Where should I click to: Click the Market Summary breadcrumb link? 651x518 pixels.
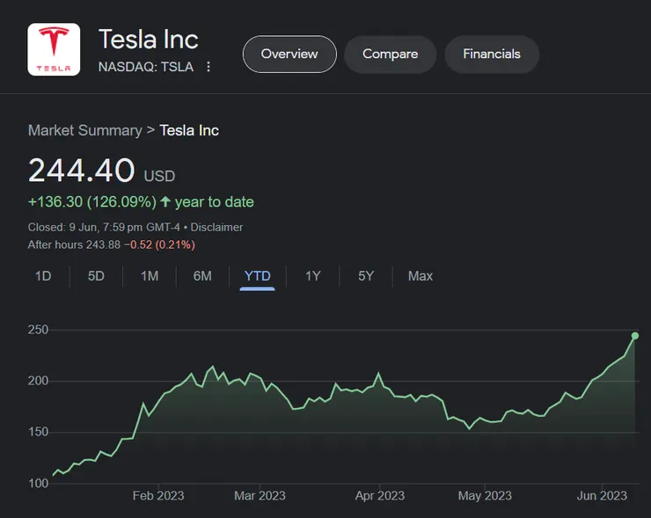84,130
